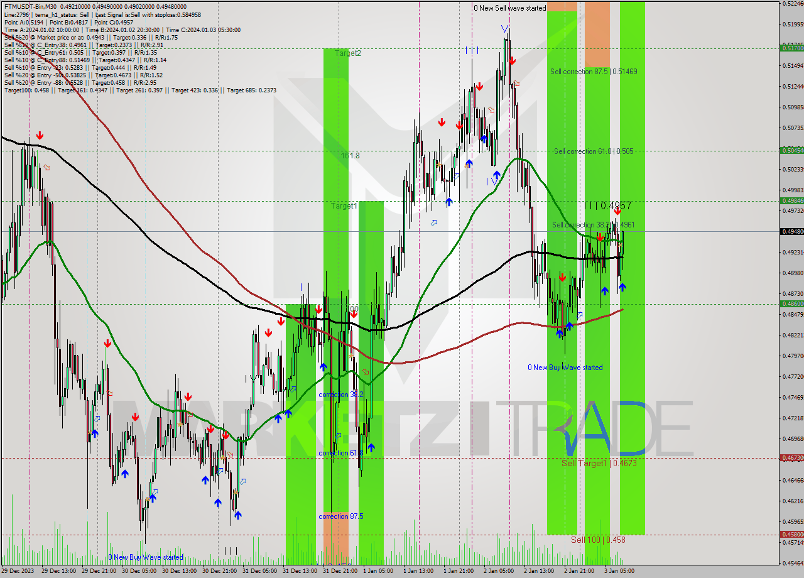Click the 'correction 87.5' blue label

pyautogui.click(x=341, y=516)
